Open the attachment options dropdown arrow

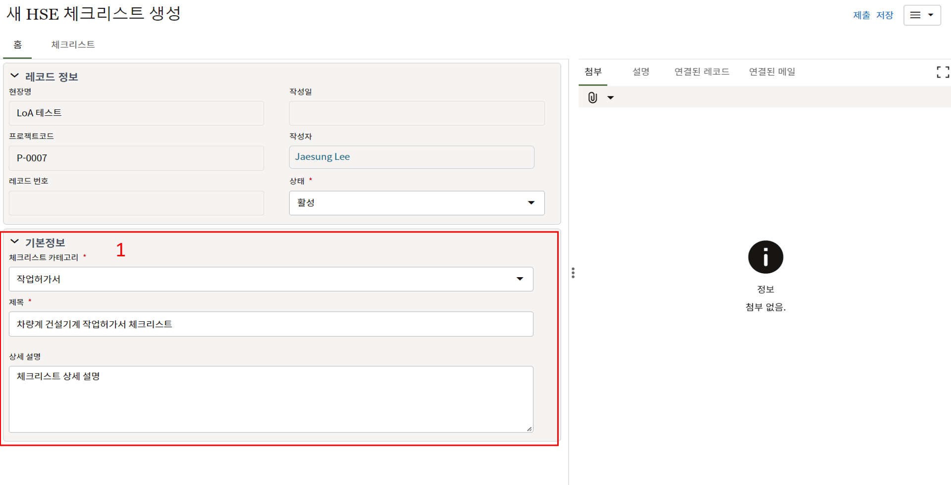point(611,97)
